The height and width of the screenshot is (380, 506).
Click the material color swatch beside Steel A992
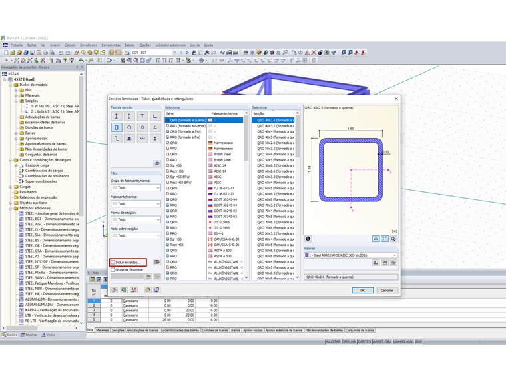(x=306, y=255)
